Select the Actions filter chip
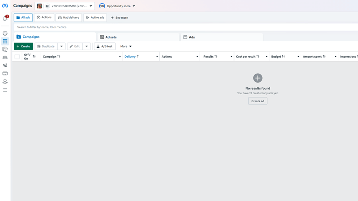 (x=44, y=17)
